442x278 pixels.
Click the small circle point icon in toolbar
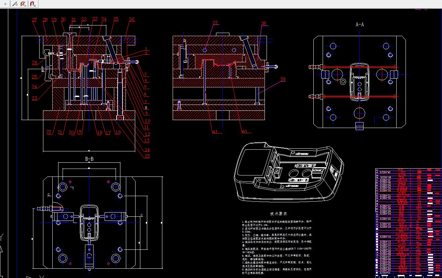5,4
